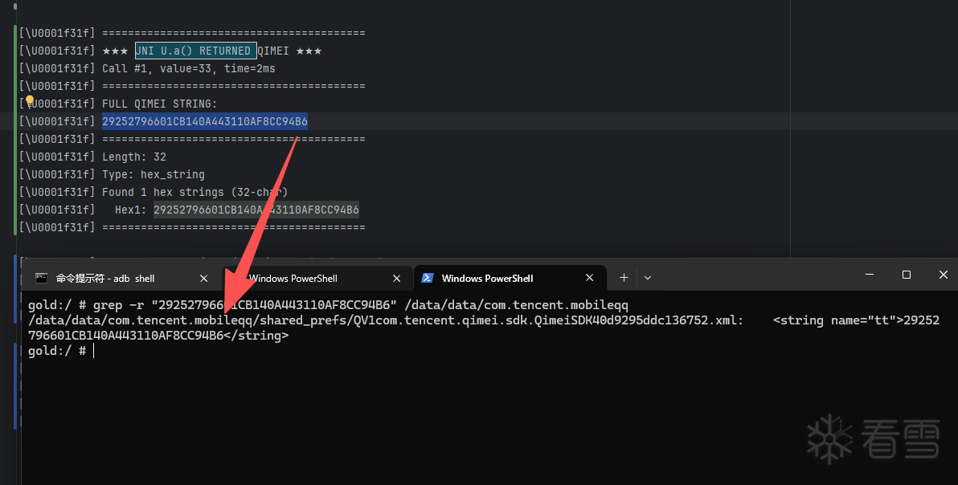958x485 pixels.
Task: Click the PowerShell icon on the active tab
Action: [428, 278]
